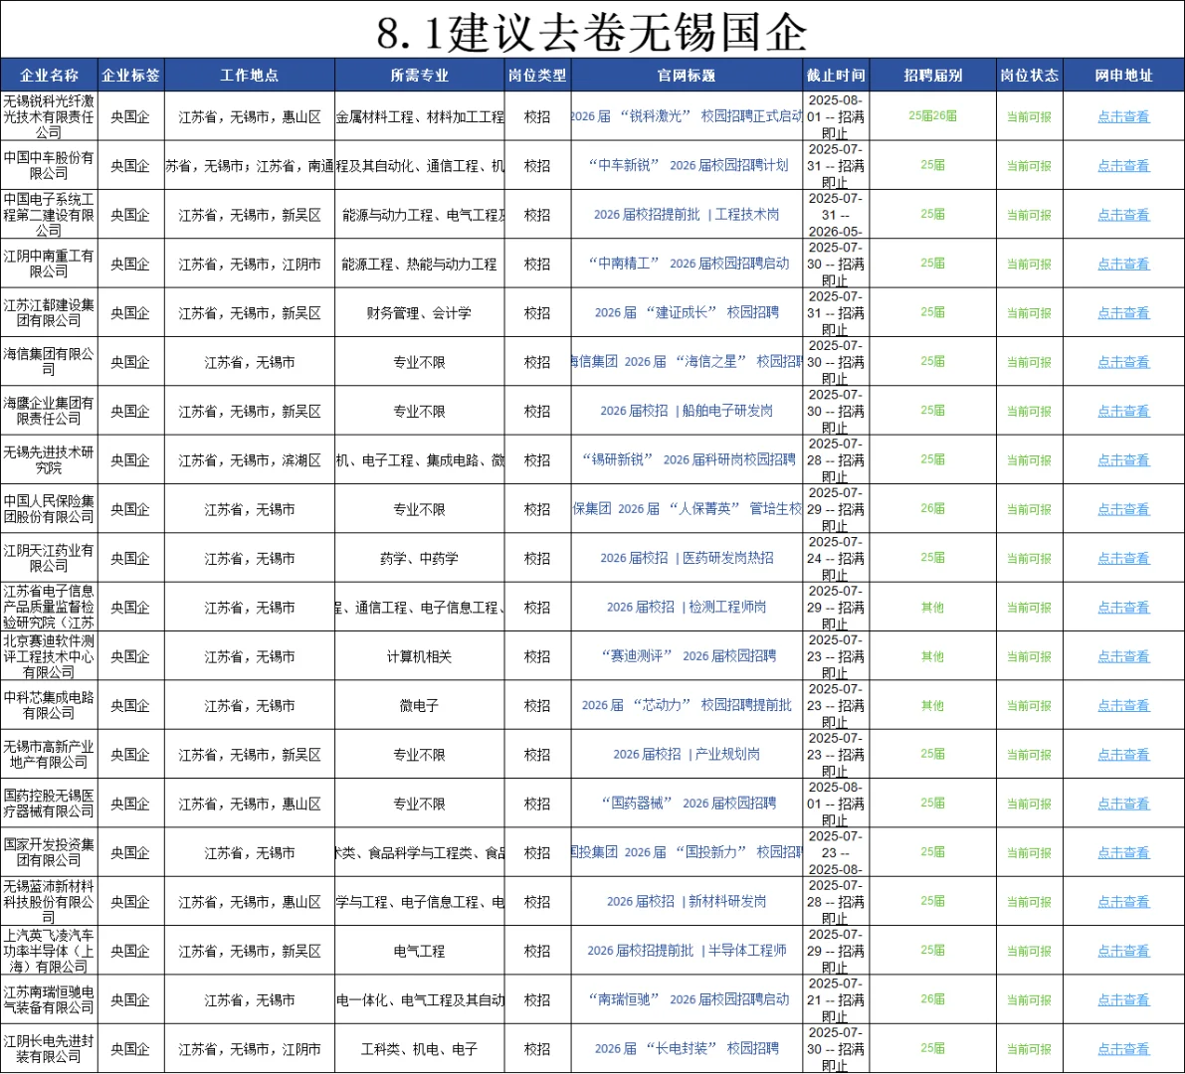Click the major cell 工科类、机电、电子

click(x=420, y=1049)
